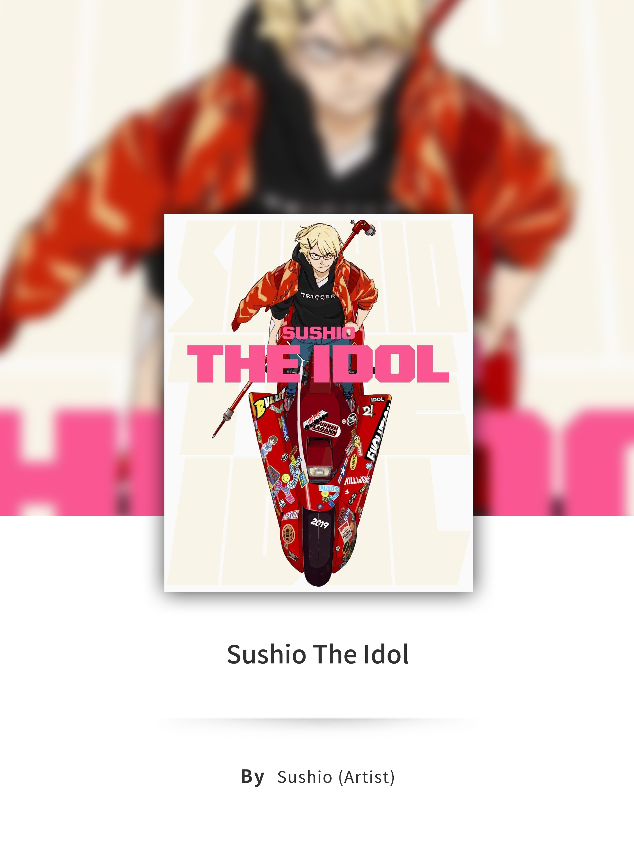Click the white IDOL sticker on the bike

point(378,399)
